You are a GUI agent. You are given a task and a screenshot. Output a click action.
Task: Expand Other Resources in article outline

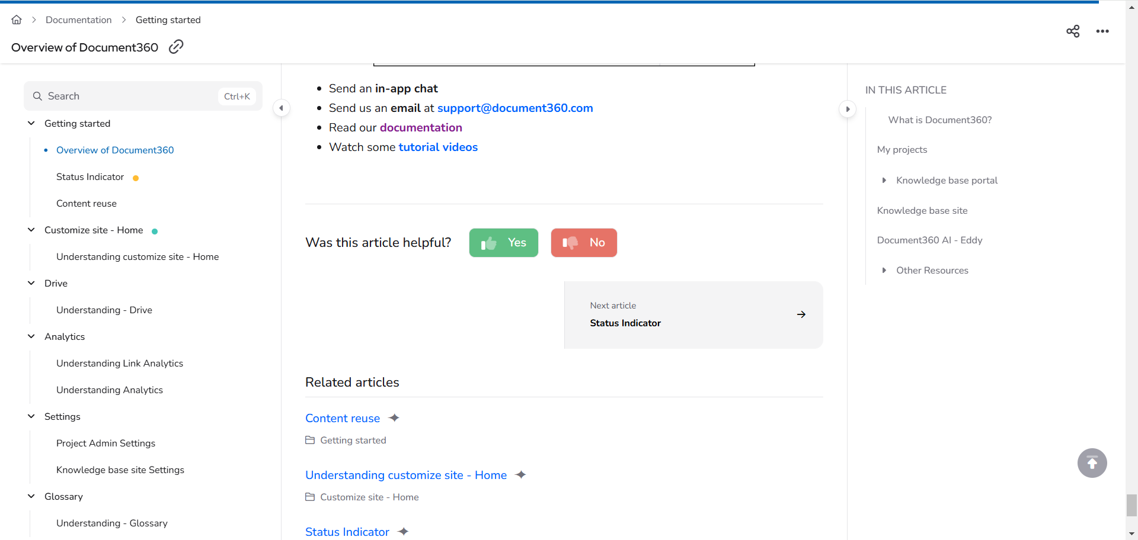click(x=884, y=270)
